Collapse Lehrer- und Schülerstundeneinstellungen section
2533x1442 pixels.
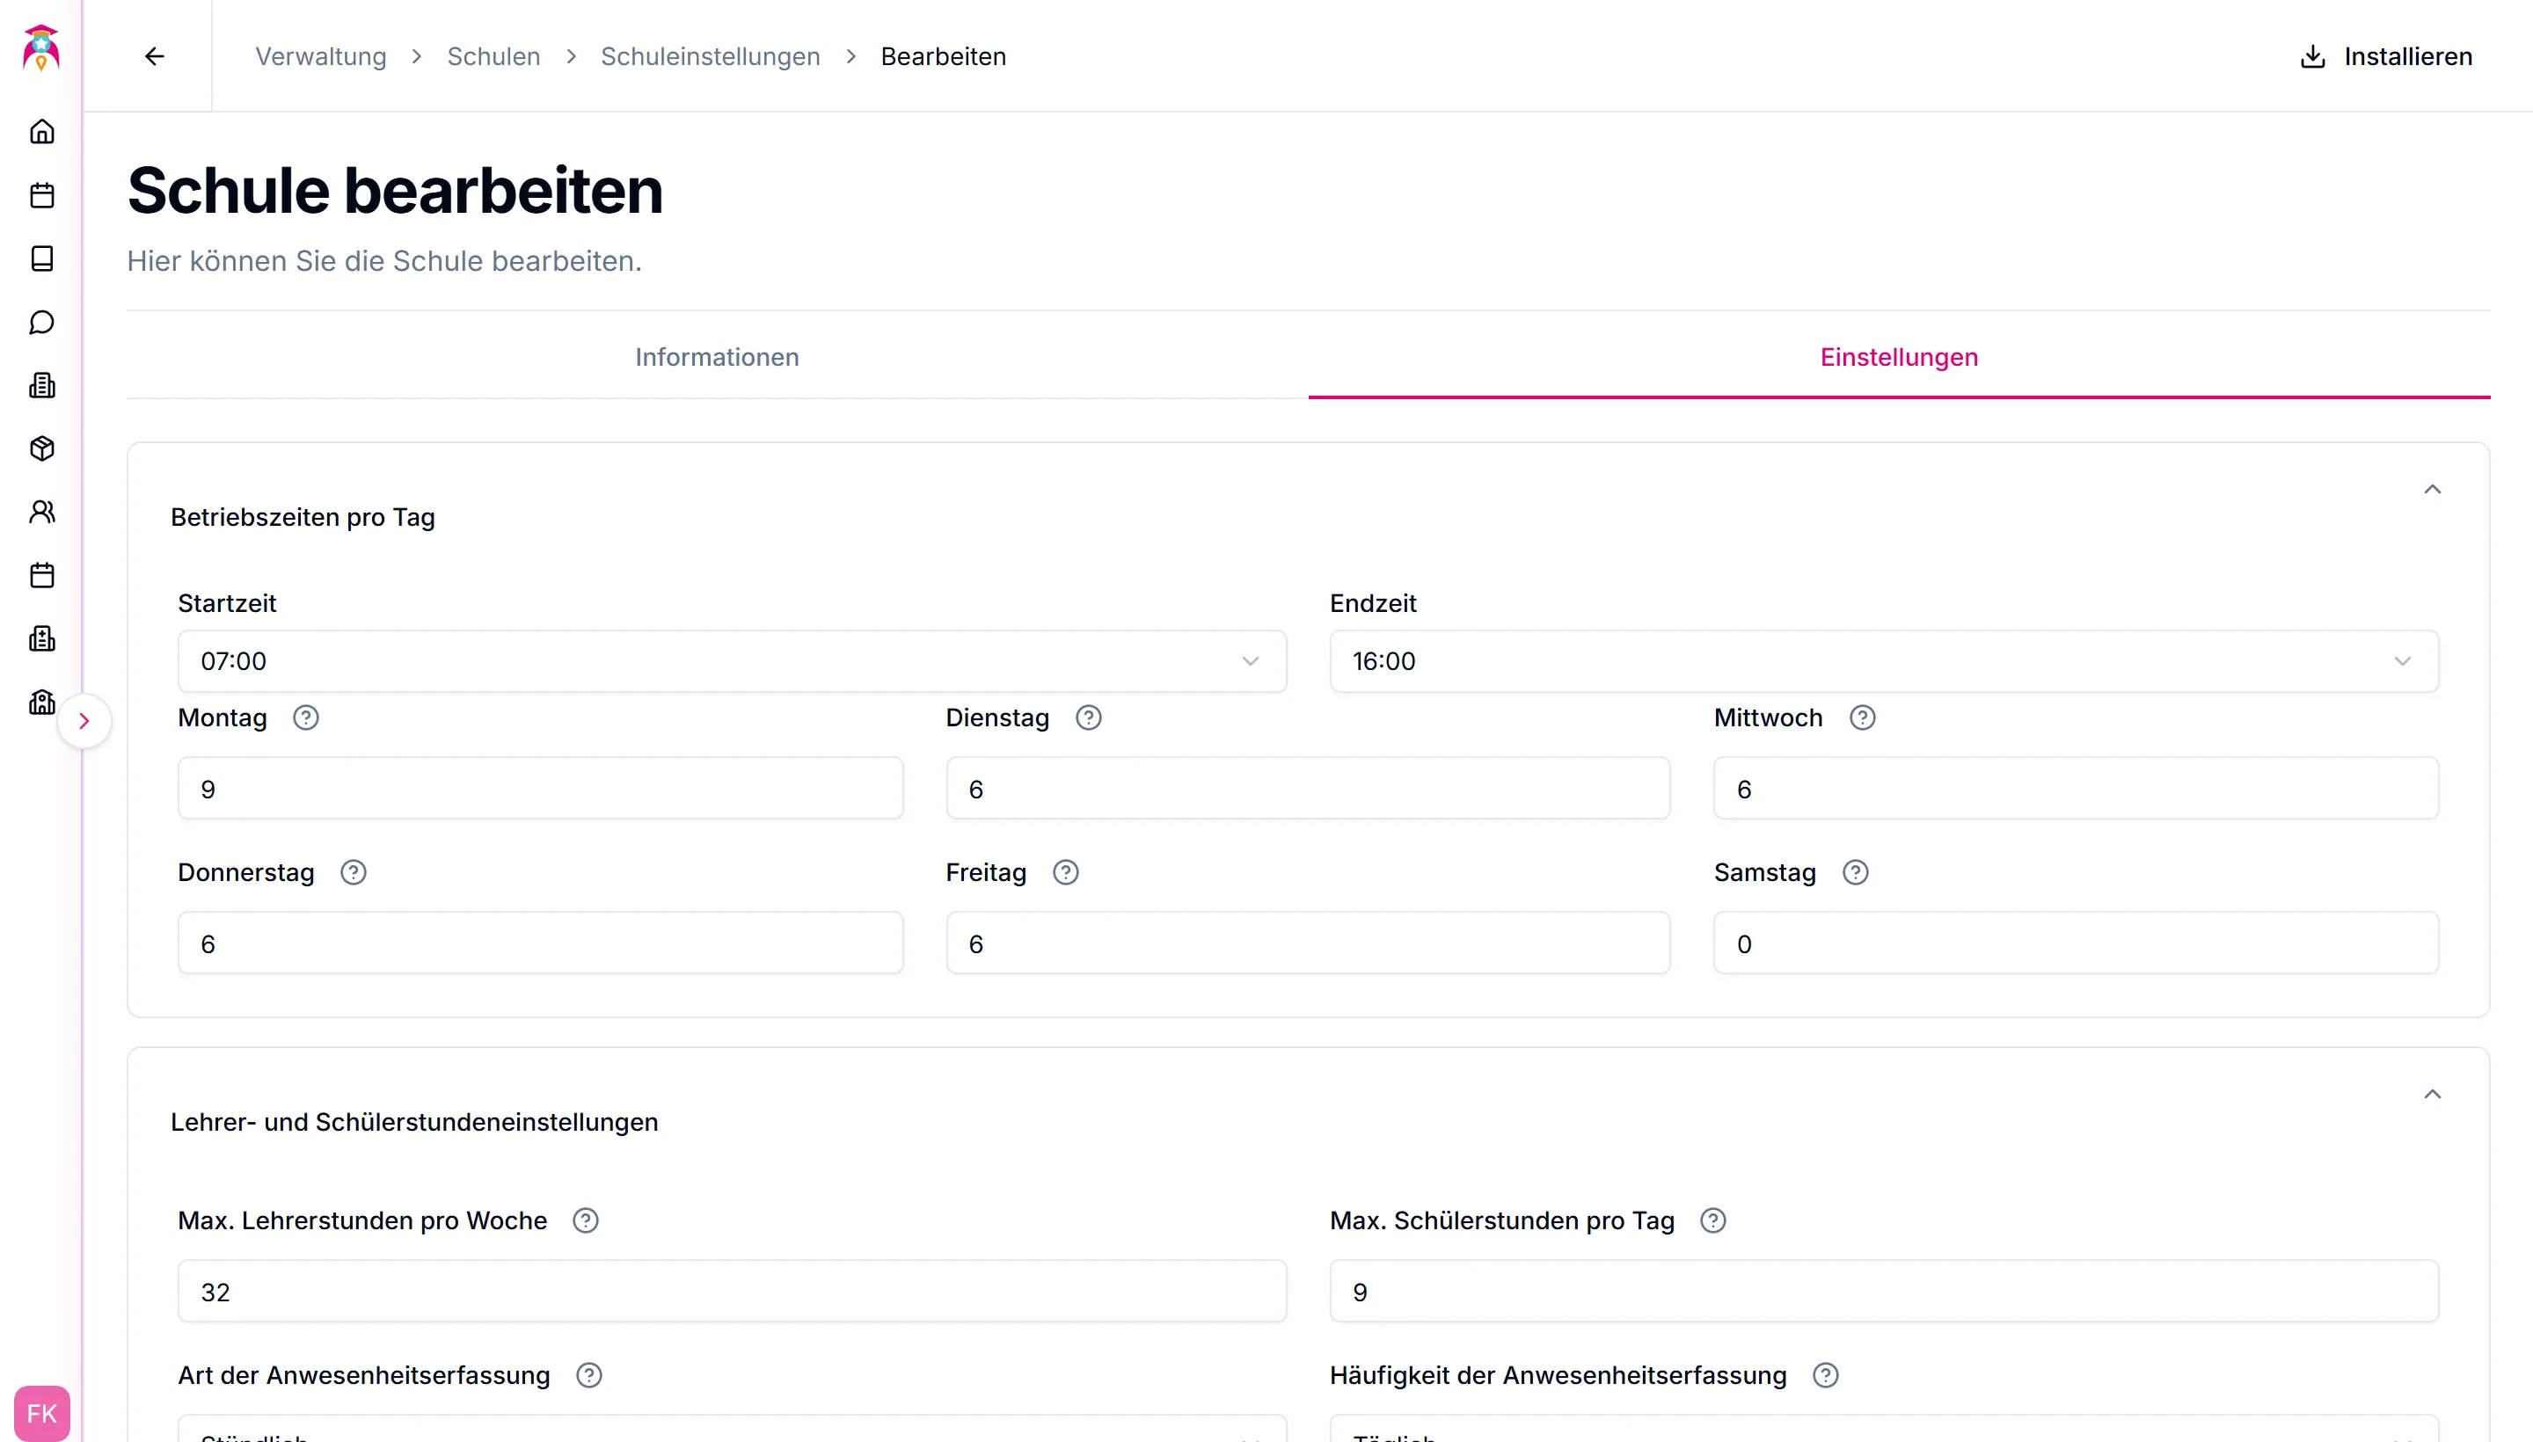(x=2432, y=1095)
